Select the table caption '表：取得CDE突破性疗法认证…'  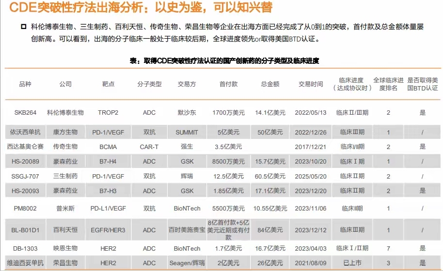(224, 60)
